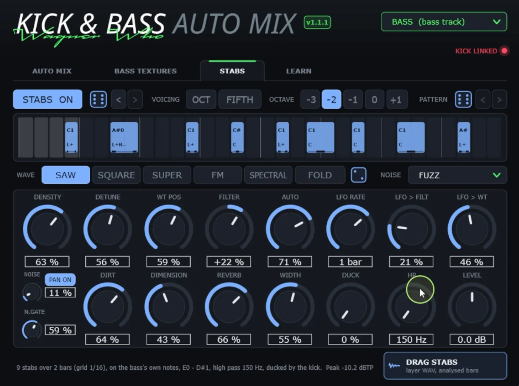Go to next stab preset next to the stabs dice

[135, 100]
